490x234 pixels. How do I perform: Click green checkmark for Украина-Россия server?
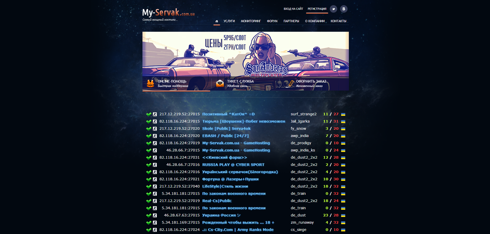coord(149,215)
